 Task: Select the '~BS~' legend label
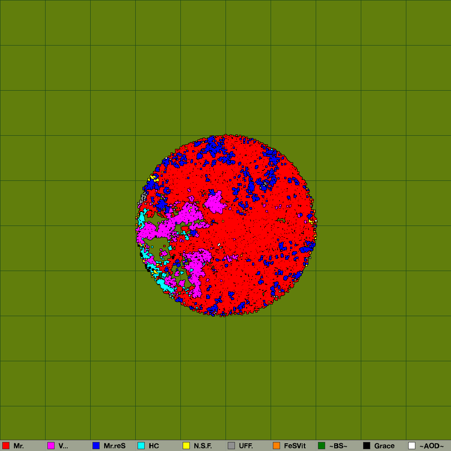338,446
